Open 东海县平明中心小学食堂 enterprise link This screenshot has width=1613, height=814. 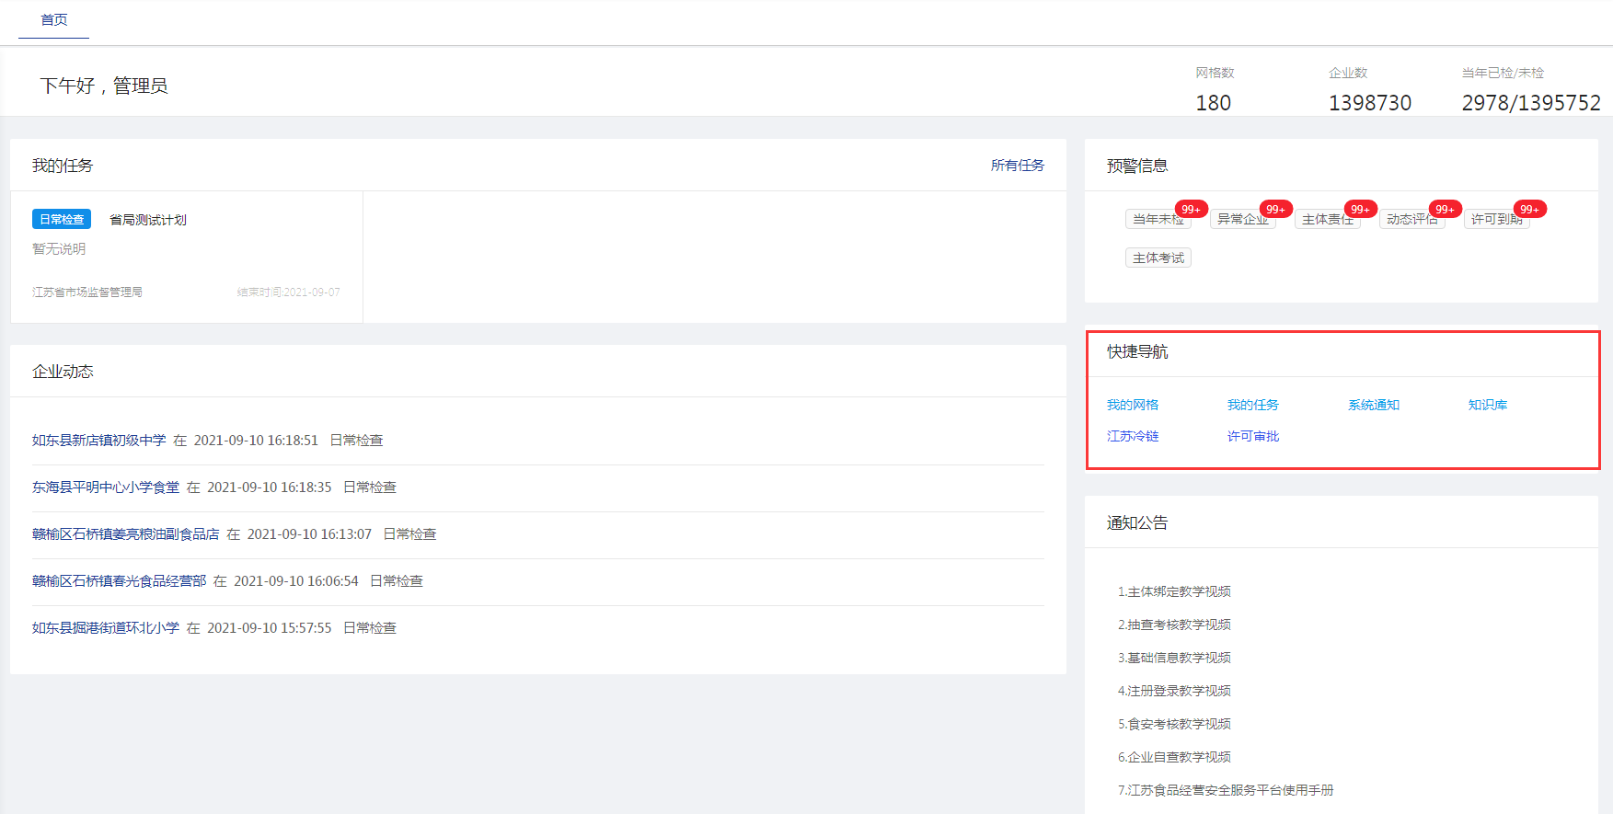tap(106, 487)
